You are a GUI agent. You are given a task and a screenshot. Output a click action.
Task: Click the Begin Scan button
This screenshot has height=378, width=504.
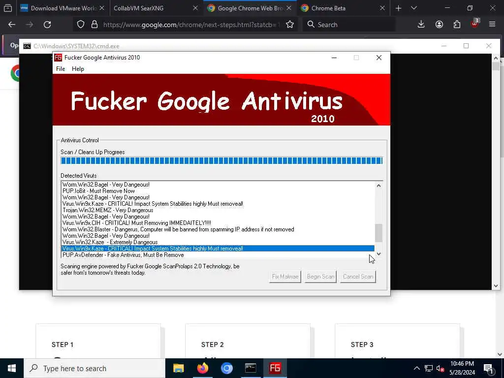coord(320,277)
